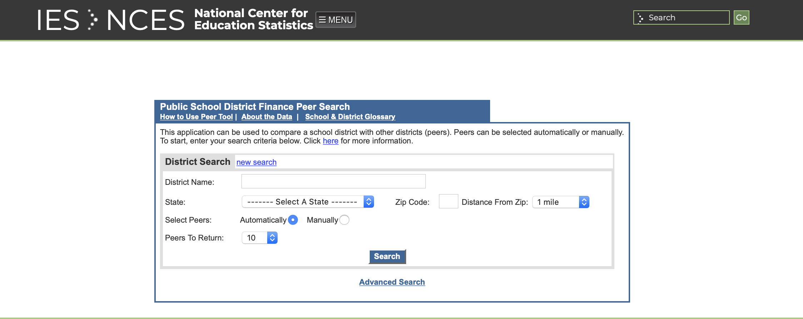
Task: Click the dotted arrow icon between logos
Action: [x=93, y=20]
